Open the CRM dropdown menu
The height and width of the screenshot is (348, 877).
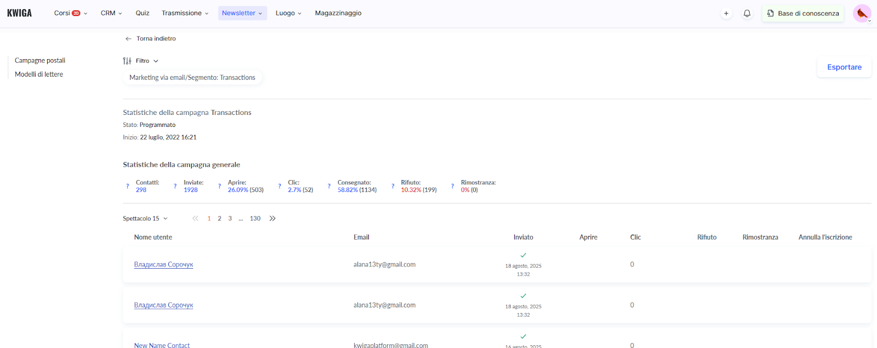111,13
